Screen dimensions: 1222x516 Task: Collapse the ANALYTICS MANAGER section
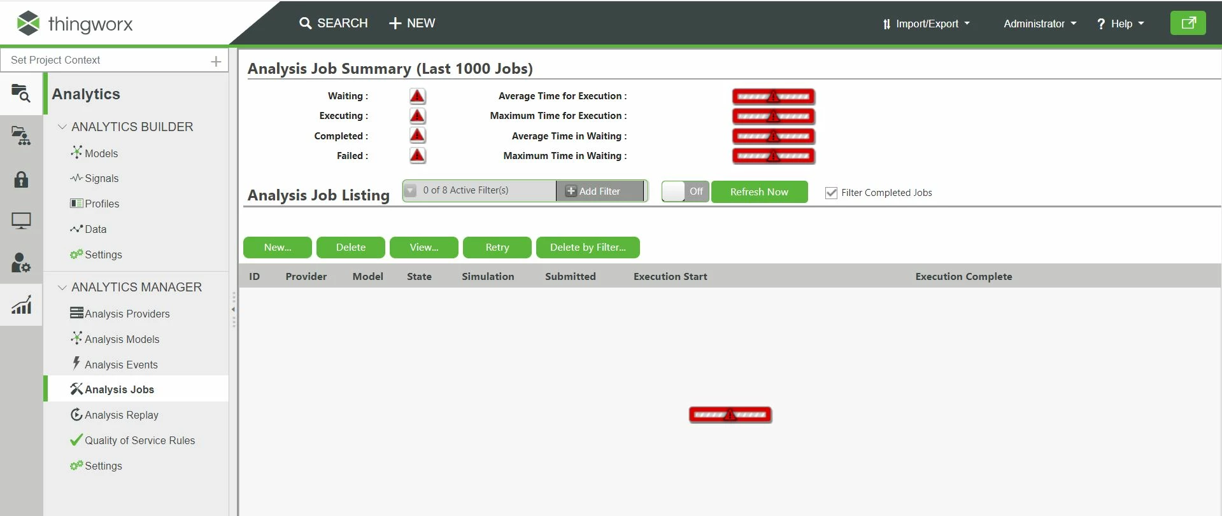(x=62, y=287)
